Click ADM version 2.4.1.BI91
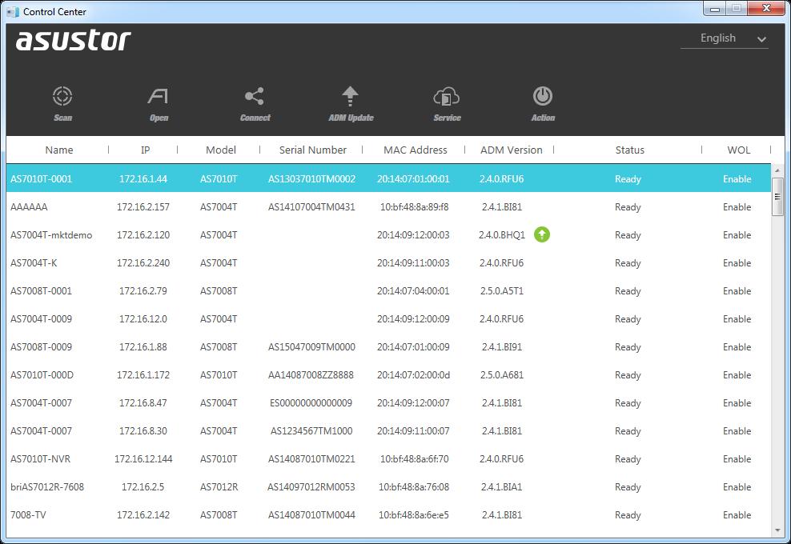This screenshot has width=791, height=544. pyautogui.click(x=502, y=347)
